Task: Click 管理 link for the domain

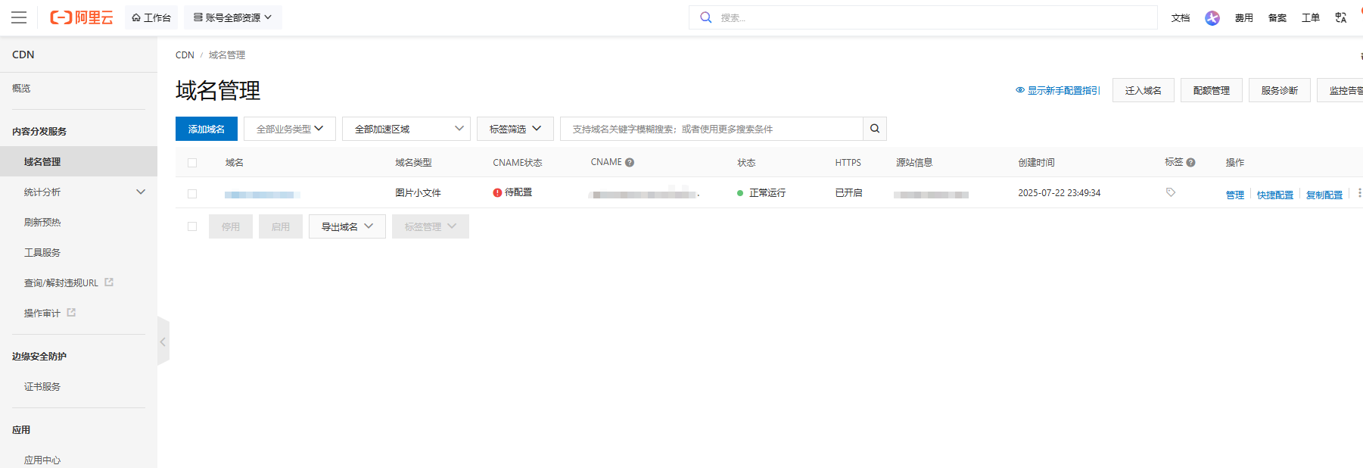Action: [1235, 195]
